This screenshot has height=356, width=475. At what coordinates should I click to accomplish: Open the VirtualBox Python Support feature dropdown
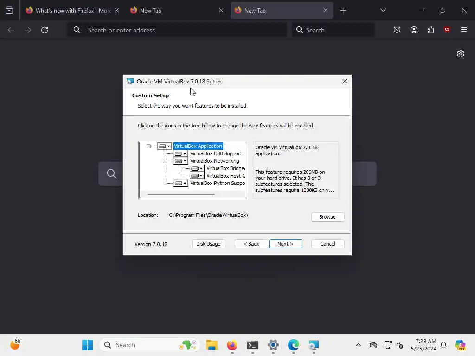[x=181, y=183]
